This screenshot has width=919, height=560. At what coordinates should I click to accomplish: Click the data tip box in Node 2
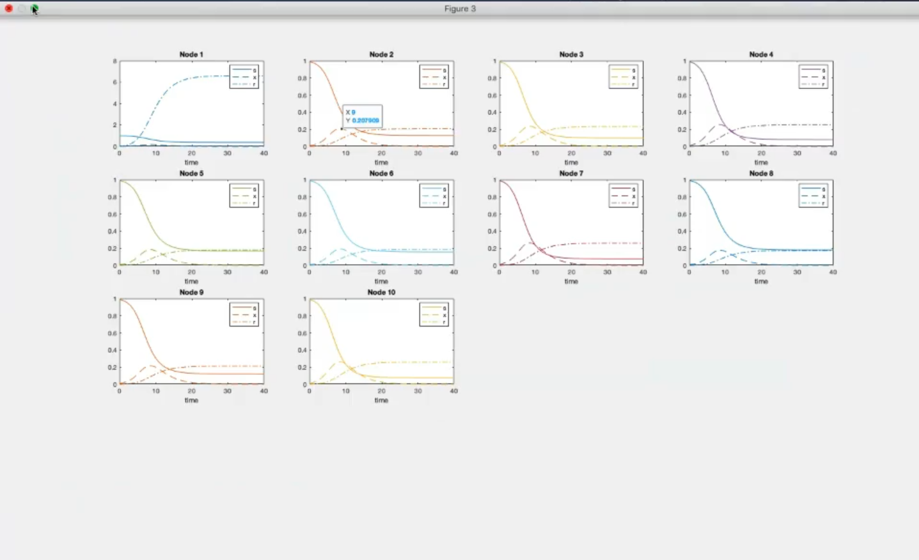[x=362, y=116]
